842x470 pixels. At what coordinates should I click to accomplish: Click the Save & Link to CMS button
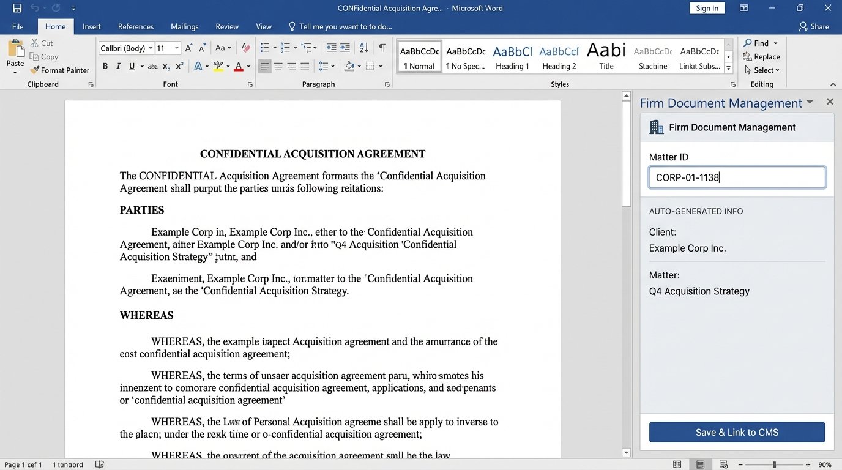click(736, 431)
